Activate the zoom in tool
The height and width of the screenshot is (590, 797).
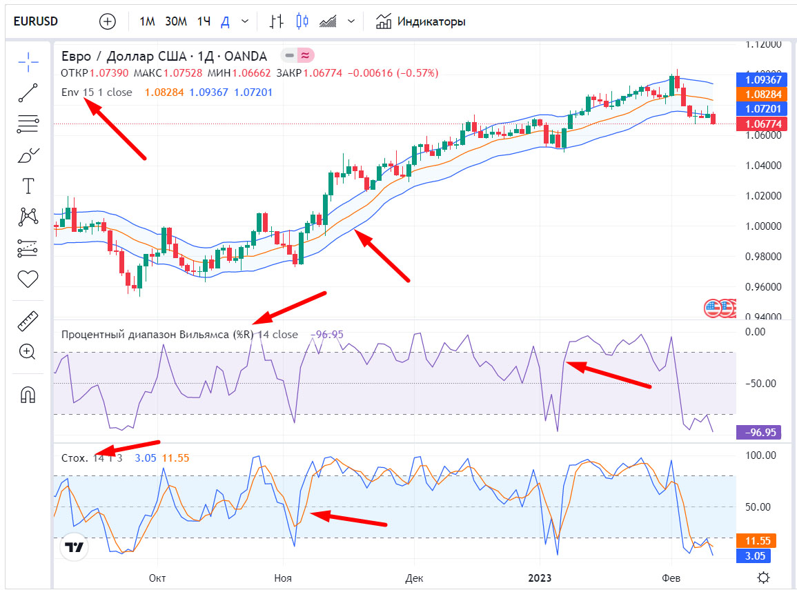pos(28,352)
